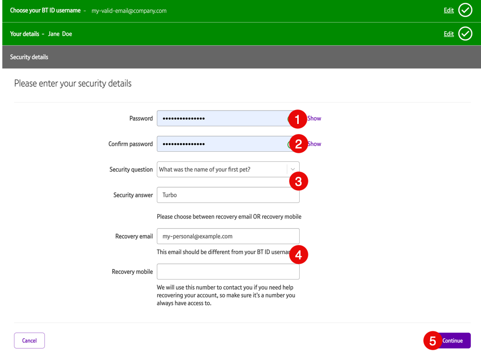Edit the Your details section

(x=448, y=34)
